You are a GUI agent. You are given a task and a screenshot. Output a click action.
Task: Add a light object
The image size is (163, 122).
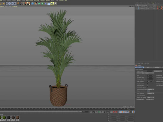pos(55,4)
